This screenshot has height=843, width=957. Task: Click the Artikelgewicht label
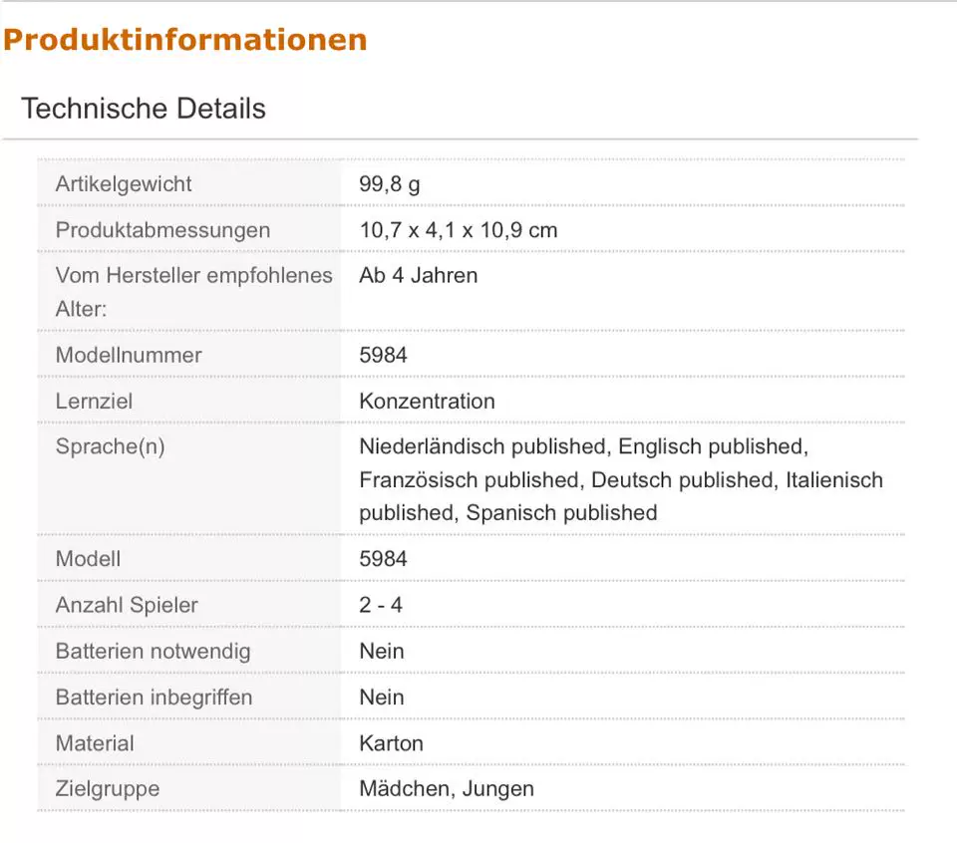[x=124, y=183]
